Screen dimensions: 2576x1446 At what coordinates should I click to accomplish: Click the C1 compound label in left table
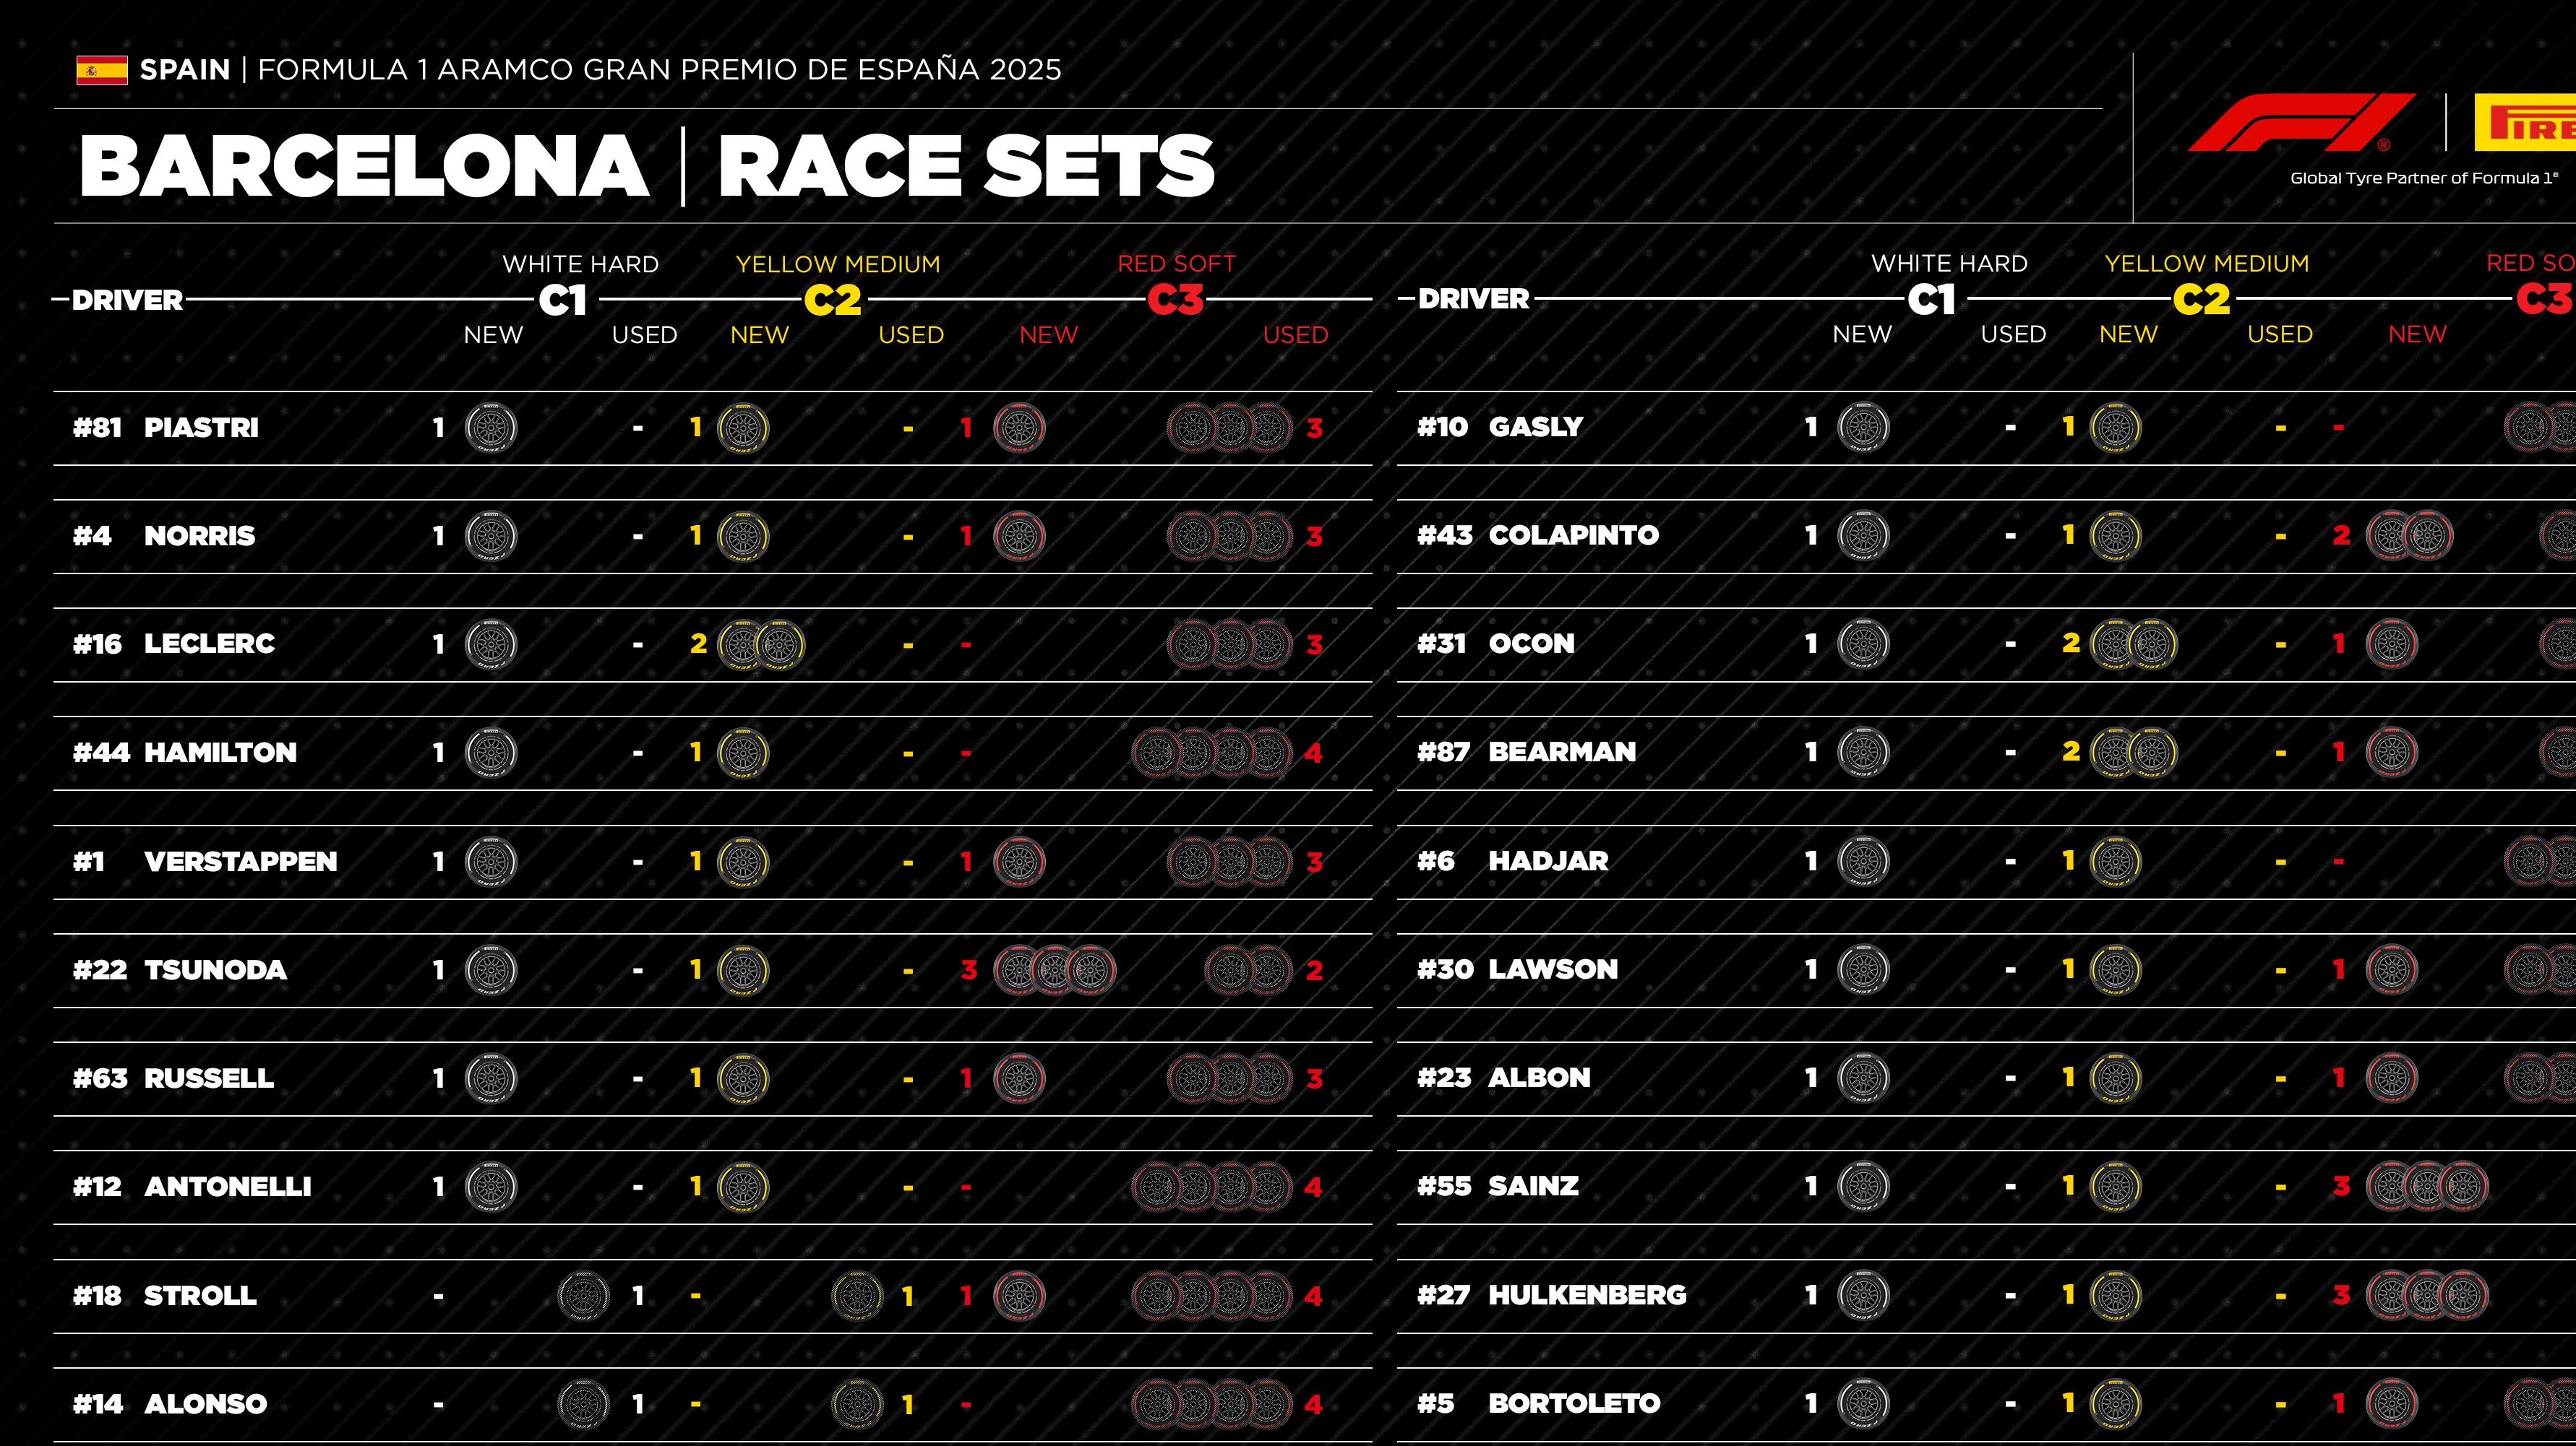coord(562,299)
